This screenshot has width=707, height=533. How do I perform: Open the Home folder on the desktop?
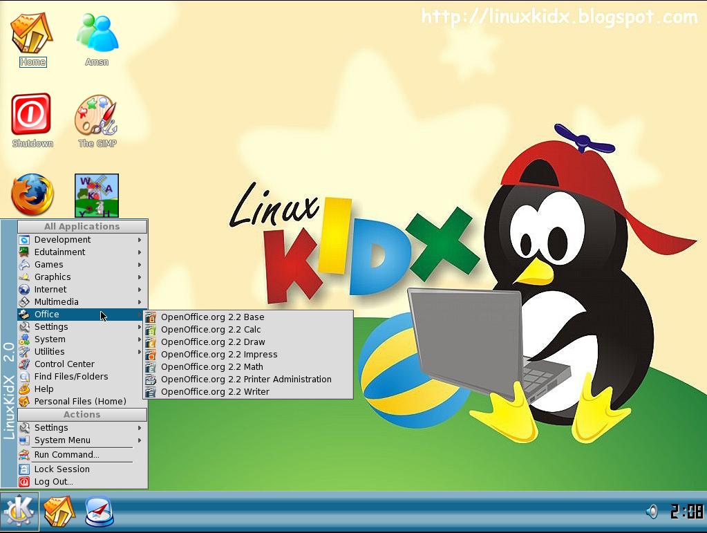(31, 31)
